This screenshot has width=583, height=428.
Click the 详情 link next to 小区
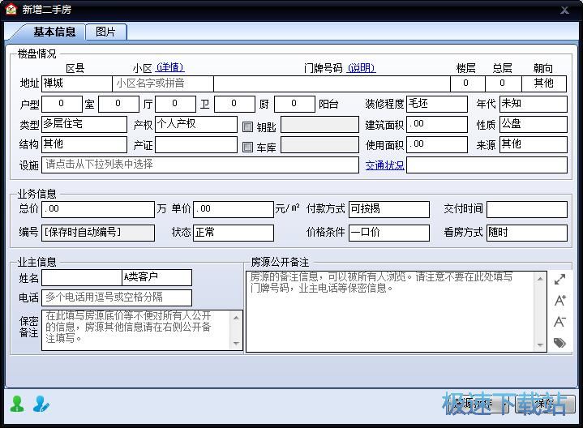[x=170, y=68]
